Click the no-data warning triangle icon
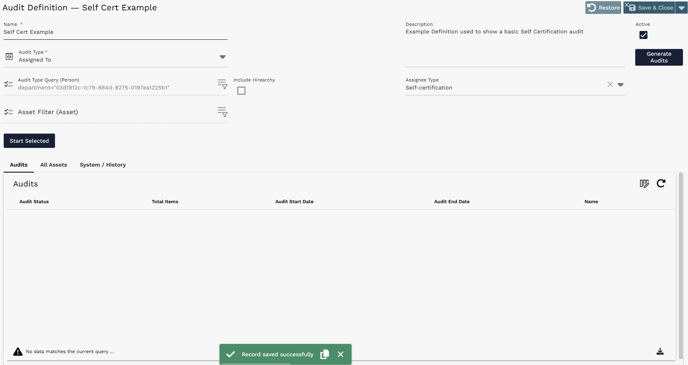The image size is (688, 365). [x=18, y=351]
